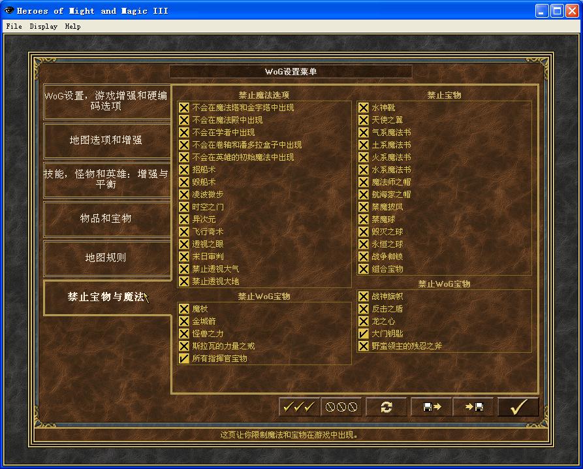
Task: Switch to 物品和宝物 tab
Action: pos(106,219)
